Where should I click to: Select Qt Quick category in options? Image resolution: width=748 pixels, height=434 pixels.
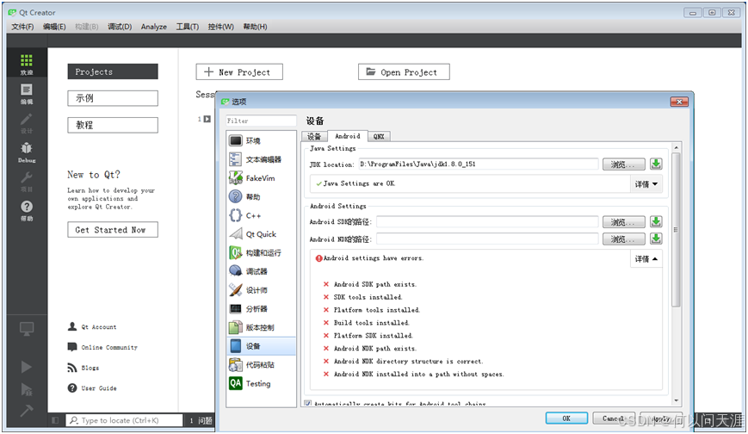tap(261, 234)
